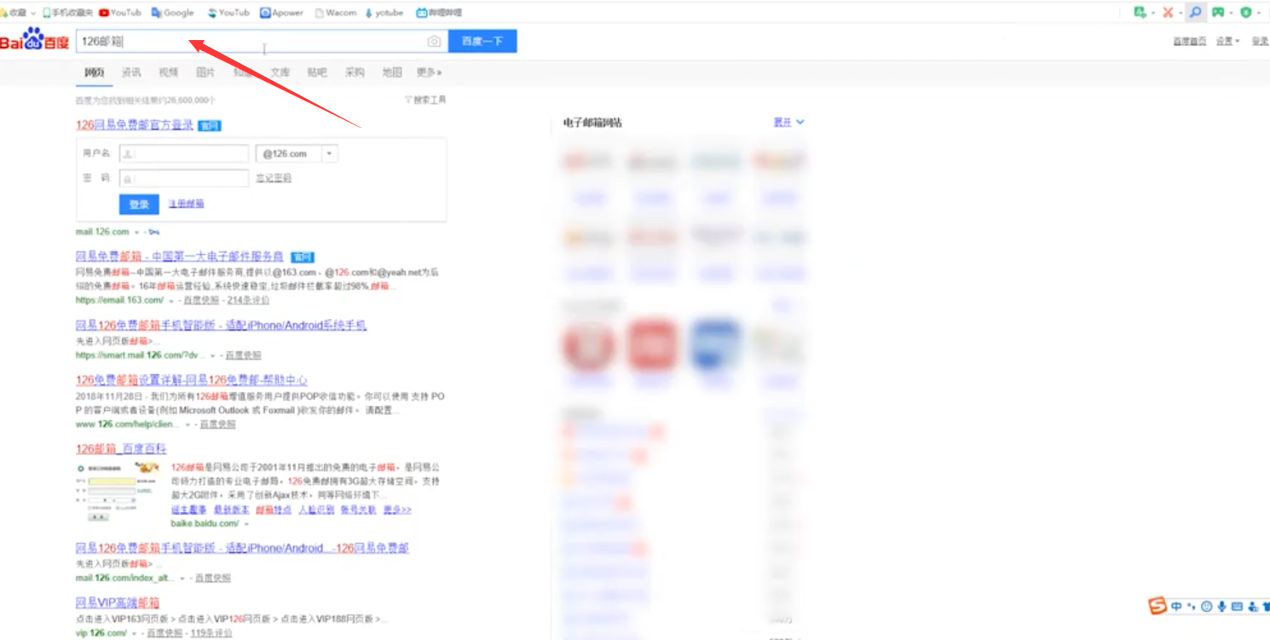Image resolution: width=1270 pixels, height=640 pixels.
Task: Click the 百度一下 search button
Action: 482,41
